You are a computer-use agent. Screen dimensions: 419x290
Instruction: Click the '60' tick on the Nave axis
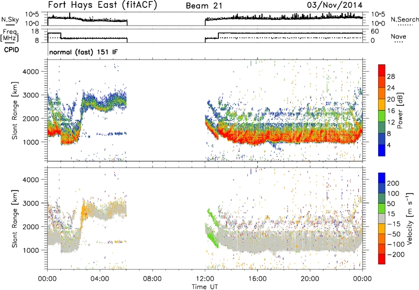click(375, 31)
